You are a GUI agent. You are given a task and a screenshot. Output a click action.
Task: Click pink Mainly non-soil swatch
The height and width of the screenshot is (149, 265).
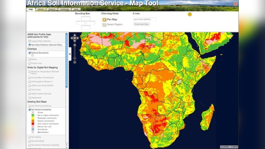point(33,127)
